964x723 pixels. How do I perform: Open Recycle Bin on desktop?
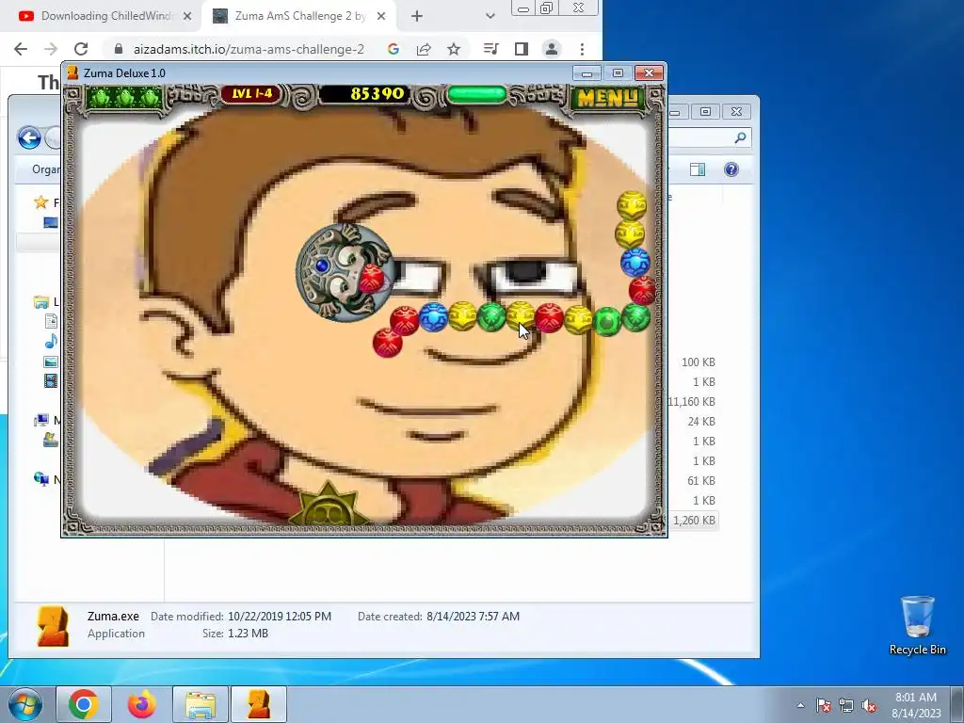click(917, 625)
